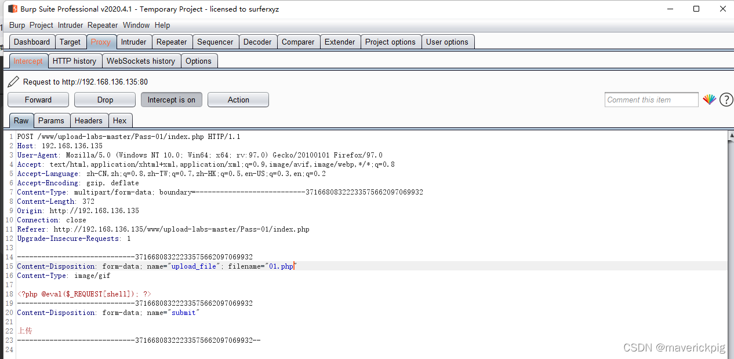Click the Forward button
734x359 pixels.
tap(38, 100)
